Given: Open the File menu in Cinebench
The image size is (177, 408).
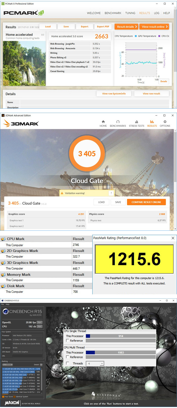Looking at the screenshot, I should 3,304.
